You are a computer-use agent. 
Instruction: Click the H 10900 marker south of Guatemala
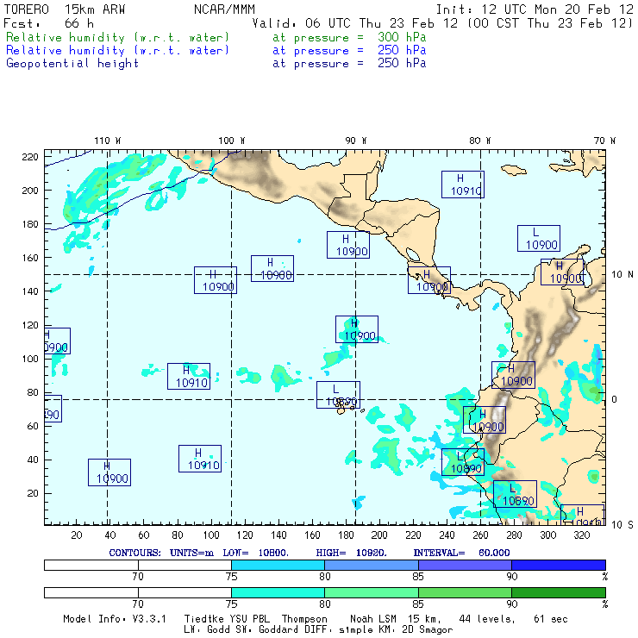(x=348, y=245)
